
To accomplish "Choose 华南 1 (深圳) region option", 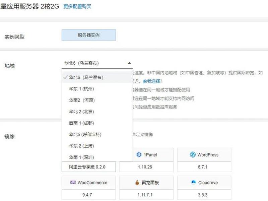I will [97, 157].
